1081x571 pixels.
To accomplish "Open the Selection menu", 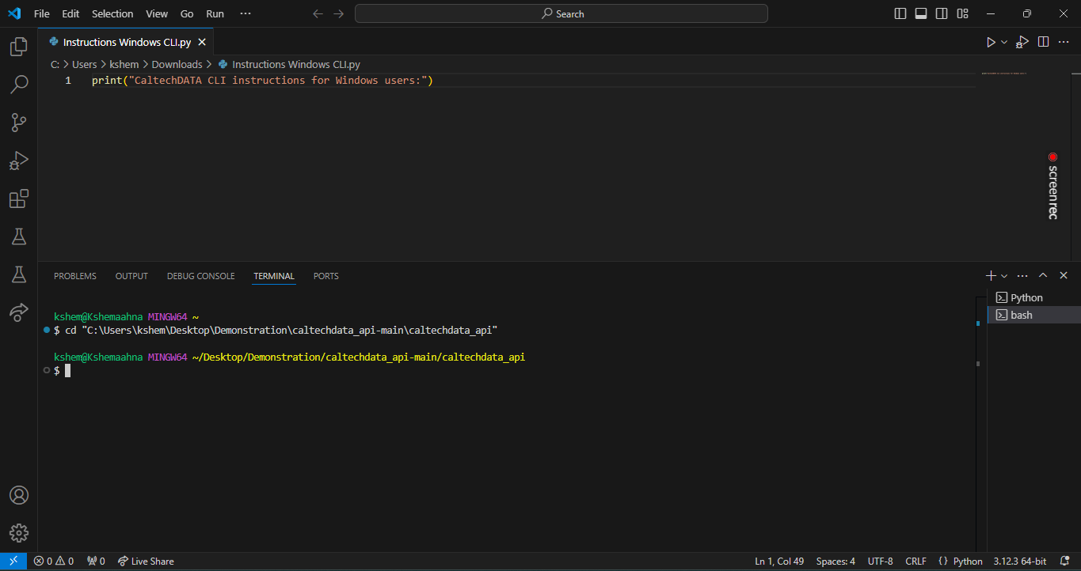I will (112, 13).
